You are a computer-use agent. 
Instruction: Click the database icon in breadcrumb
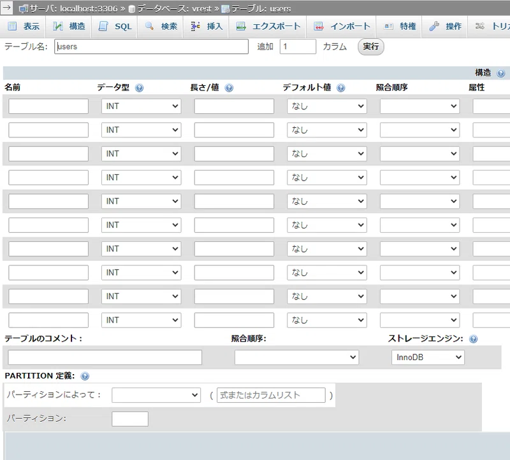[x=131, y=9]
